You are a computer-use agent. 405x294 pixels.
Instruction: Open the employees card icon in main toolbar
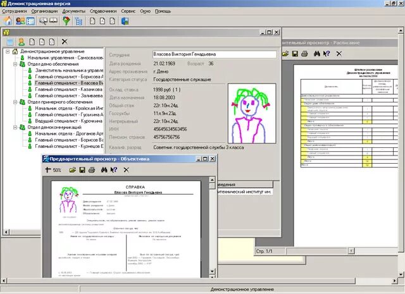click(20, 21)
